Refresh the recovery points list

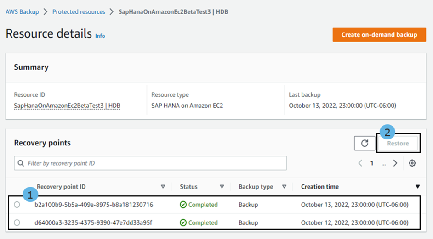point(365,143)
